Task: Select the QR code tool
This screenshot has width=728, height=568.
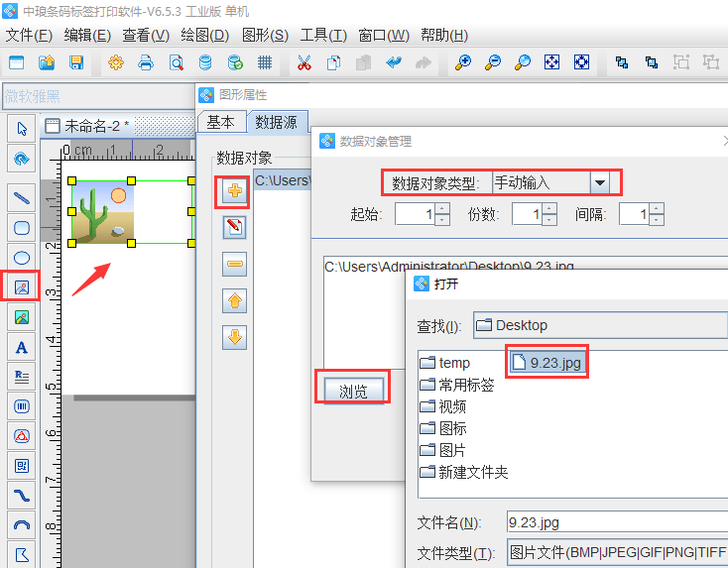Action: 21,465
